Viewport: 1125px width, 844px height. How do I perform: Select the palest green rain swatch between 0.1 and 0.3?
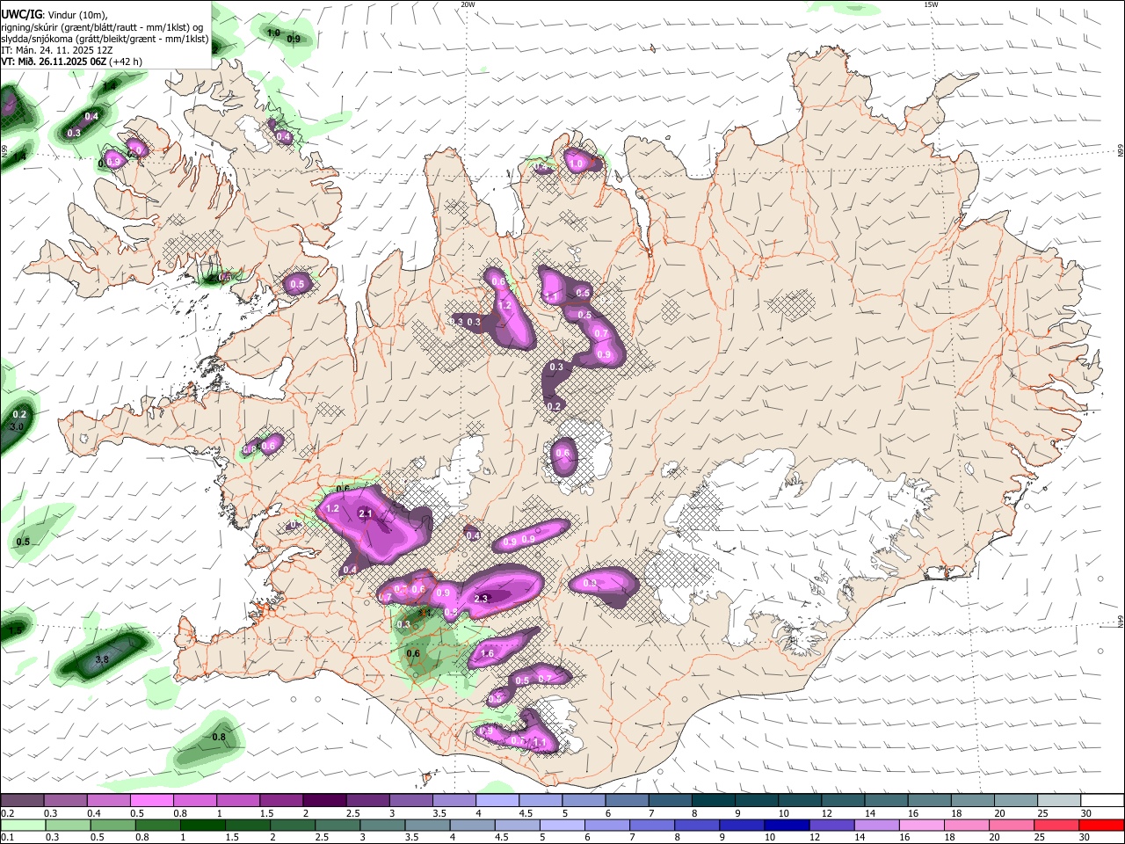[24, 825]
